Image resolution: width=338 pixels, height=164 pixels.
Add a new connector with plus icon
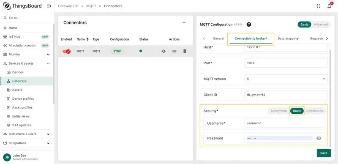pos(184,23)
